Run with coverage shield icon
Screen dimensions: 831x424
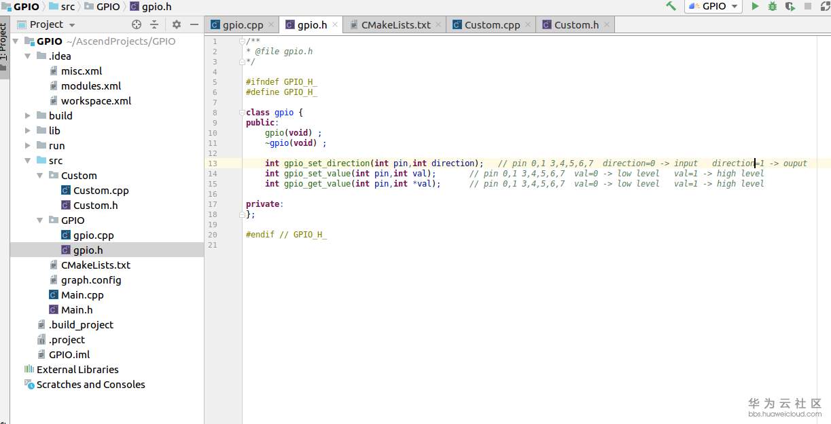tap(790, 6)
